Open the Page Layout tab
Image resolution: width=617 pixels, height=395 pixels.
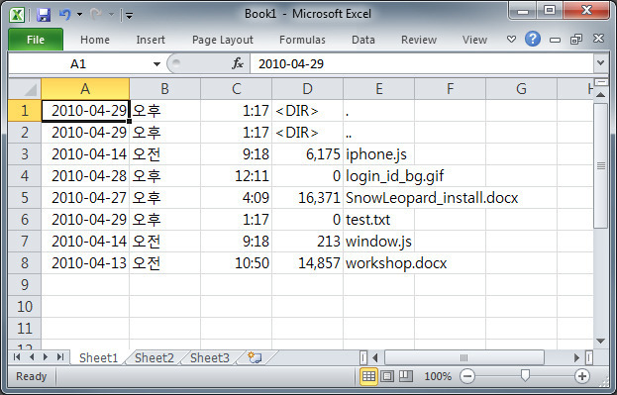pos(222,40)
